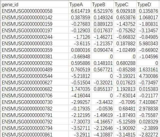Click the cell containing 0.149324
Image resolution: width=160 pixels, height=137 pixels.
coord(102,17)
